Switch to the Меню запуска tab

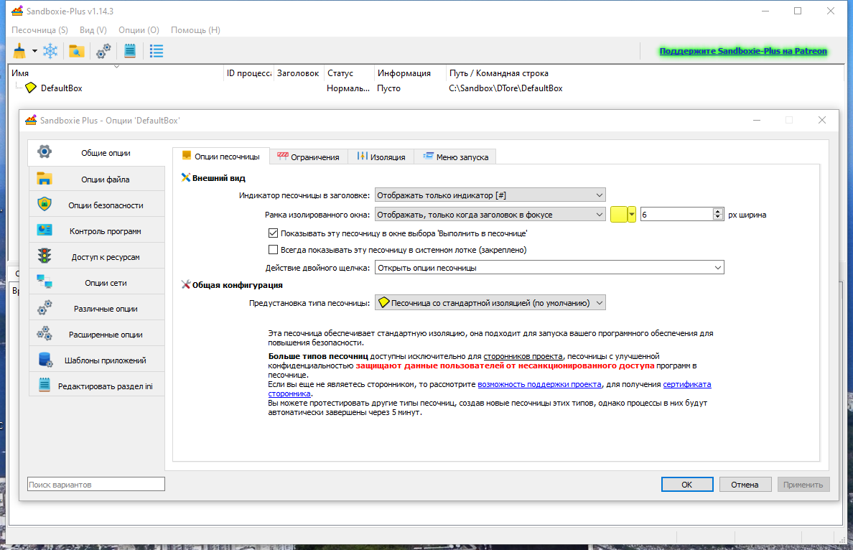pyautogui.click(x=455, y=157)
